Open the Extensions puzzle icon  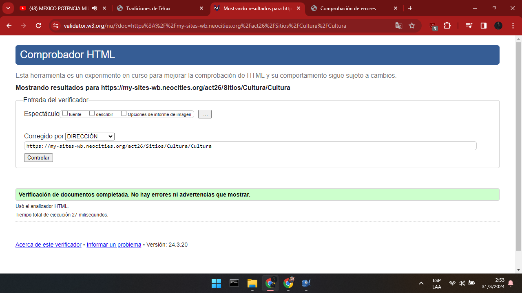click(x=447, y=26)
